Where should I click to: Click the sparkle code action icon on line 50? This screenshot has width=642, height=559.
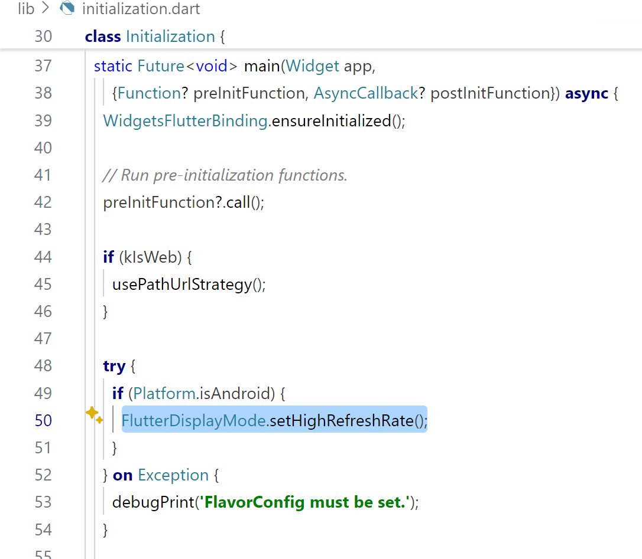94,415
